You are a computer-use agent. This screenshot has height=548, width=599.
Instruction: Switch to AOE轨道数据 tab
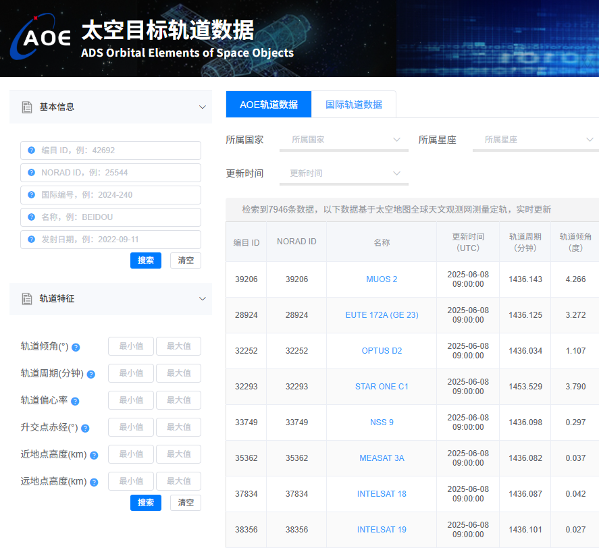pyautogui.click(x=269, y=104)
